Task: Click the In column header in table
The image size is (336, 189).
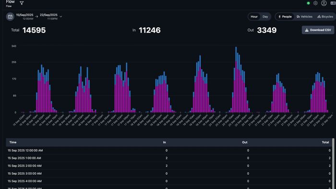Action: click(x=164, y=142)
